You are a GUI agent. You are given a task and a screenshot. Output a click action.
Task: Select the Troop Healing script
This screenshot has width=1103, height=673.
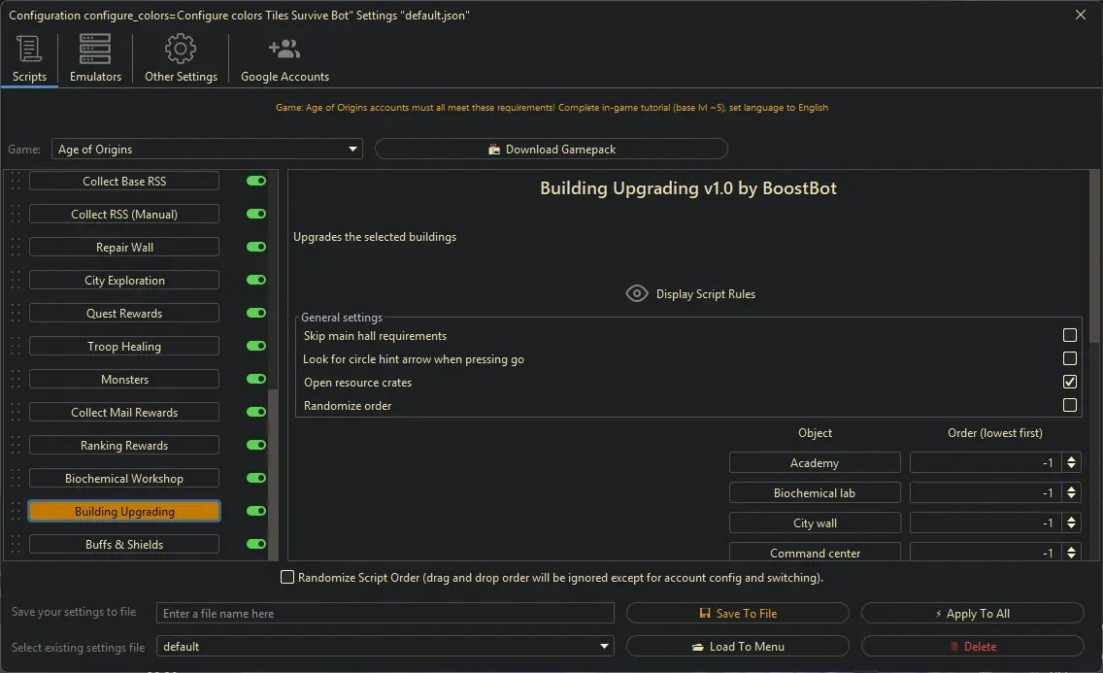point(123,346)
